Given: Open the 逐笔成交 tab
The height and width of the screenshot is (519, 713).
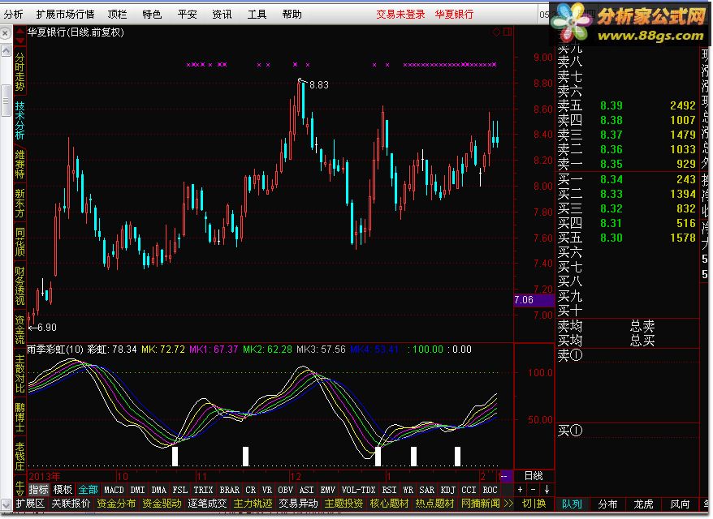Looking at the screenshot, I should [207, 504].
